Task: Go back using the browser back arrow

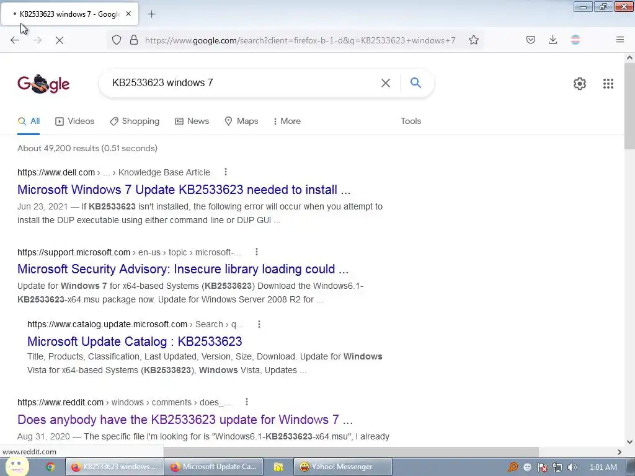Action: [15, 40]
